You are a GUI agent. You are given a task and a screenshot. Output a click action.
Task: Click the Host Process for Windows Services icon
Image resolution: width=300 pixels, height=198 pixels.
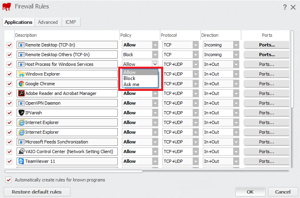[21, 64]
